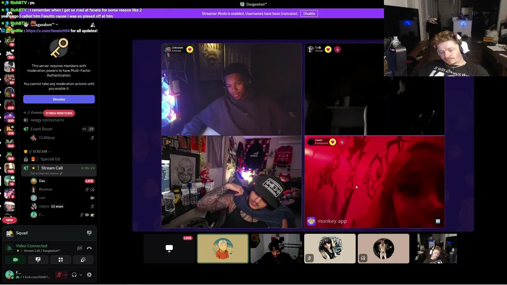Open the x.com/faneto904 link in chat
This screenshot has height=285, width=507.
click(x=48, y=31)
